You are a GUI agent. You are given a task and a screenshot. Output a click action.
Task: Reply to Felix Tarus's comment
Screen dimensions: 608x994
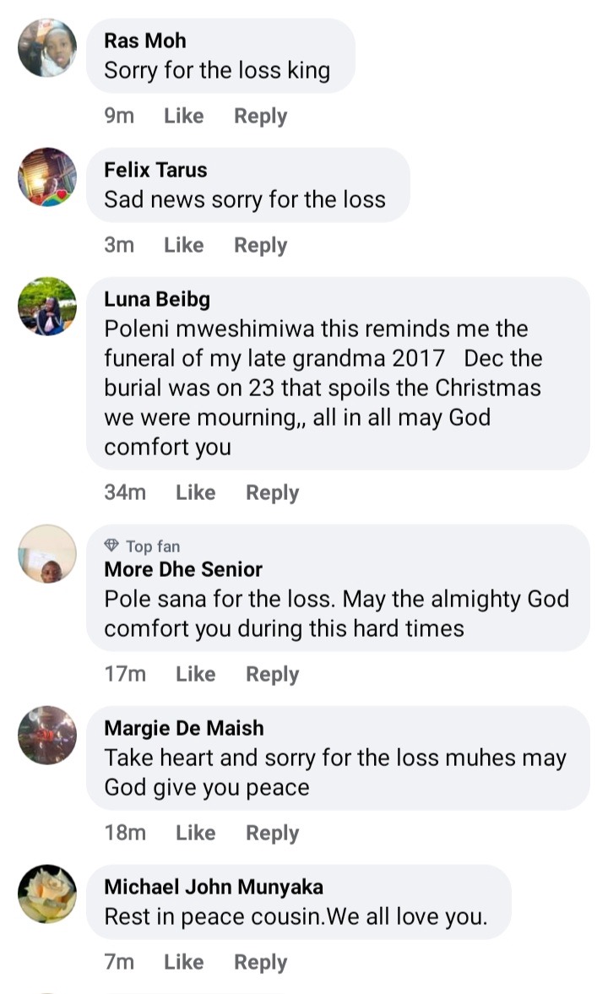(260, 246)
